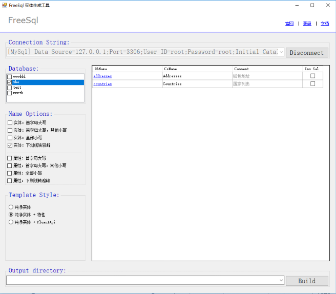The width and height of the screenshot is (336, 294).
Task: Check the ooaddd database checkbox
Action: pos(9,76)
